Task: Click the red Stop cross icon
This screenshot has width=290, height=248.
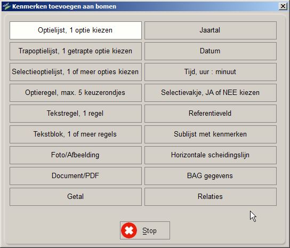Action: tap(129, 230)
